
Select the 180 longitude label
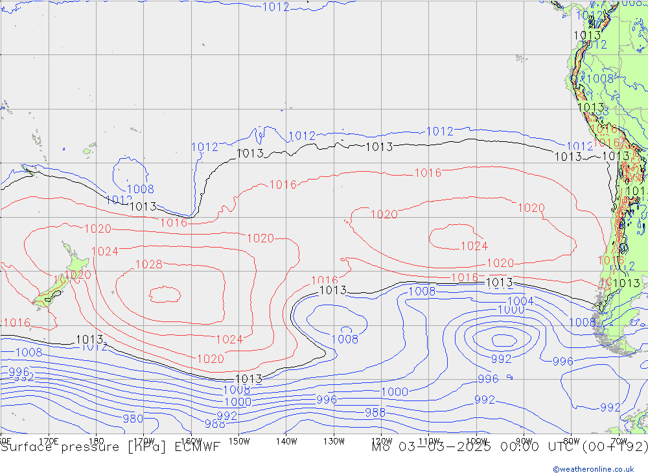[97, 441]
